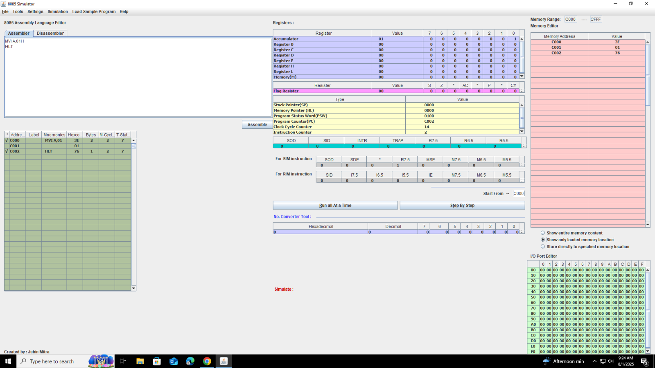Open Microsoft Edge from taskbar
The width and height of the screenshot is (655, 368).
point(190,361)
